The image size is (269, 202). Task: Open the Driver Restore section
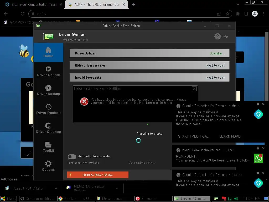pos(48,109)
